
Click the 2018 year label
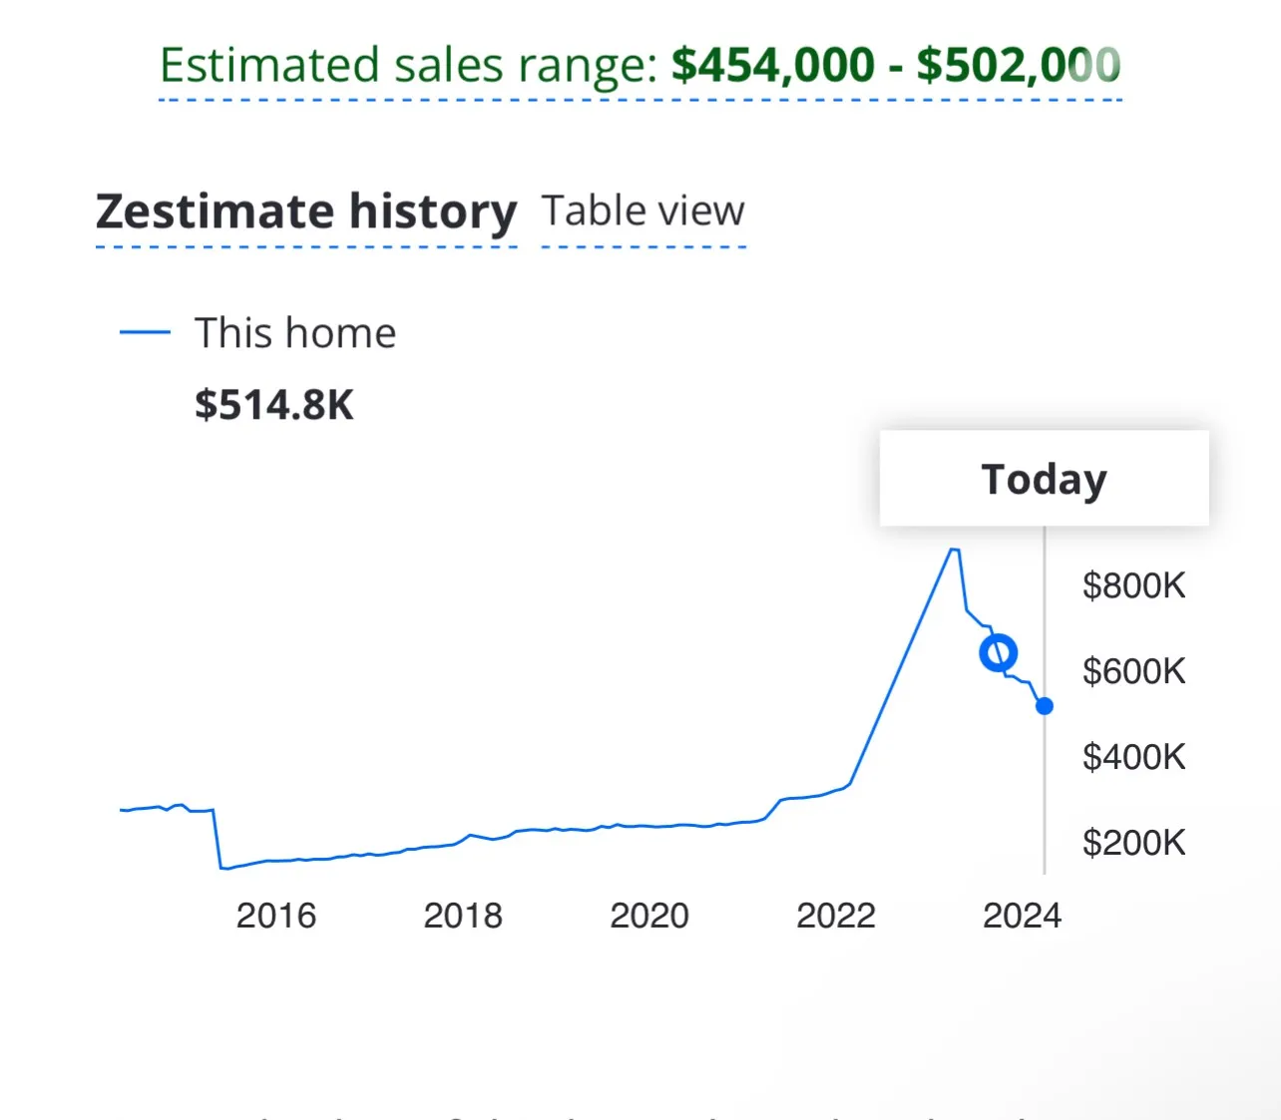point(463,916)
